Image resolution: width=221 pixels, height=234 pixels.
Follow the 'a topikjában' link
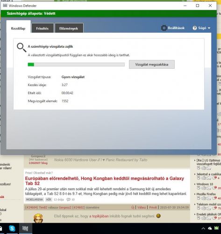coord(99,216)
